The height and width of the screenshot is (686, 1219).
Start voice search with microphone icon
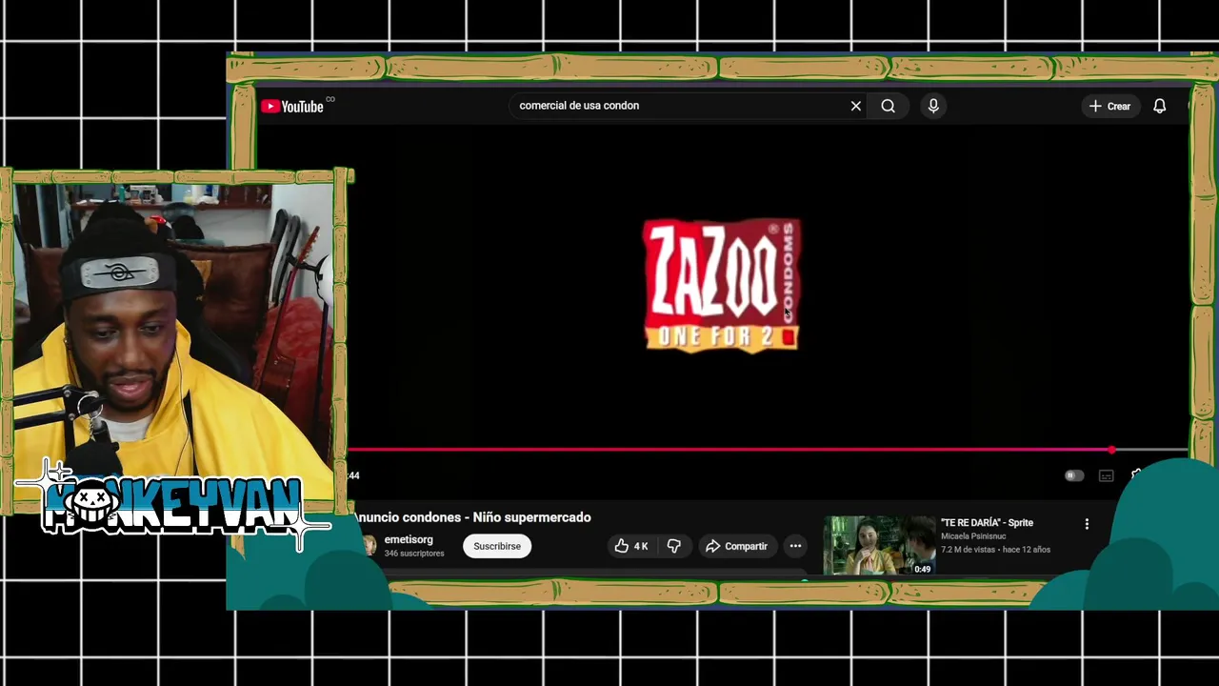[933, 106]
